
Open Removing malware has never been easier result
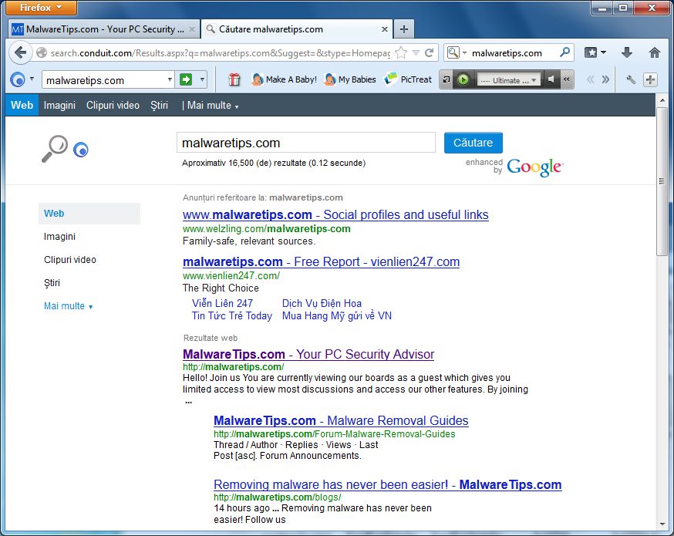coord(387,484)
